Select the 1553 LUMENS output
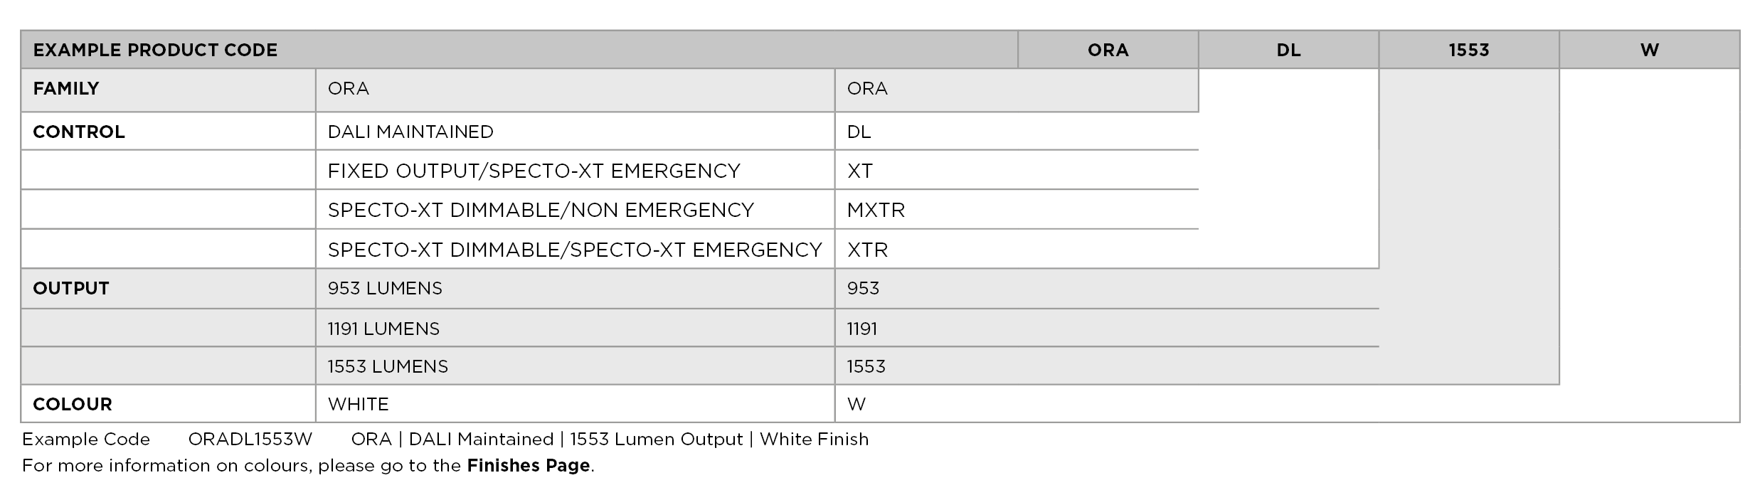The width and height of the screenshot is (1750, 495). 388,367
